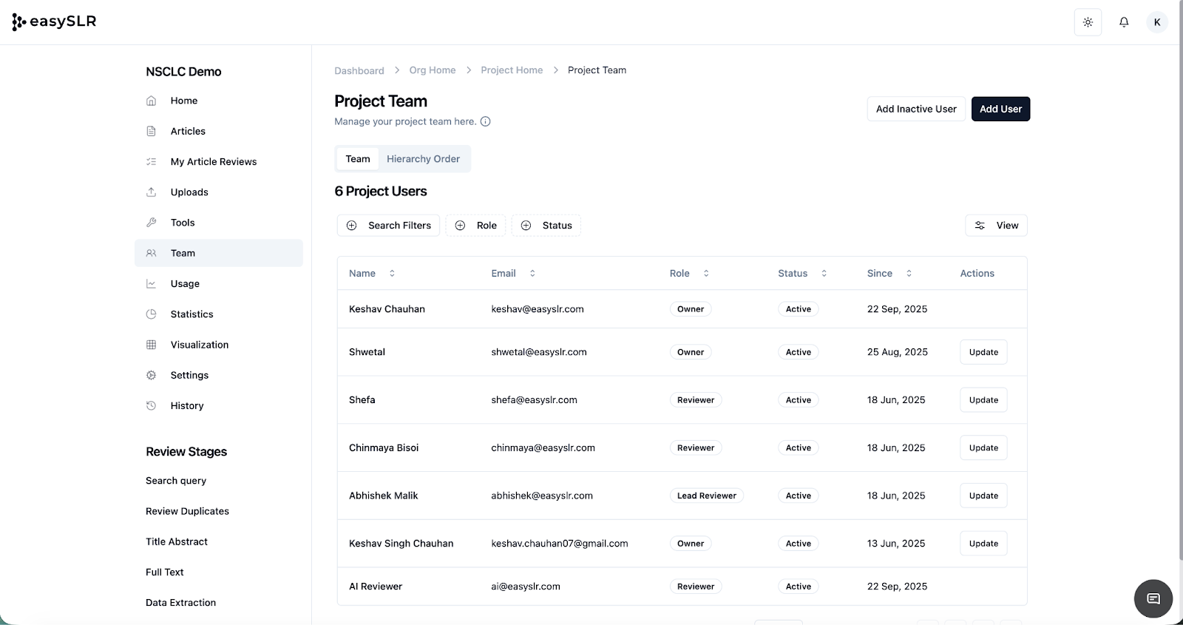Open the View column options
This screenshot has width=1183, height=625.
click(x=996, y=226)
